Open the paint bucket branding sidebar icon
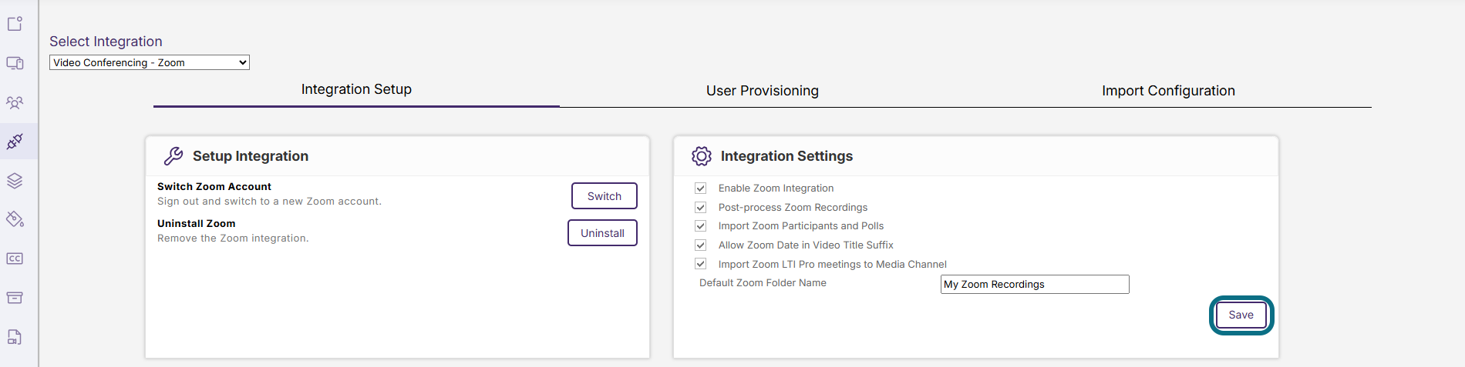 (15, 219)
